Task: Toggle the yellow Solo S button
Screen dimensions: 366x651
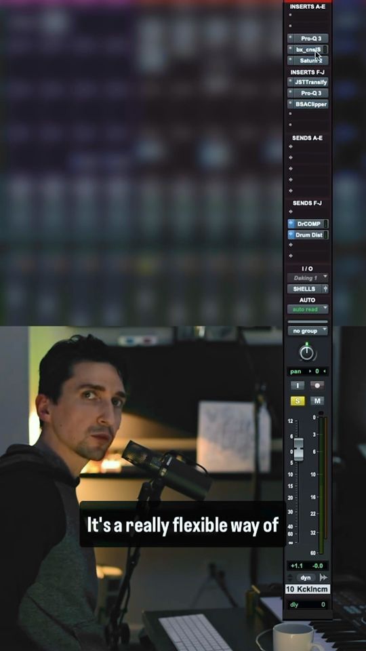Action: pos(298,401)
